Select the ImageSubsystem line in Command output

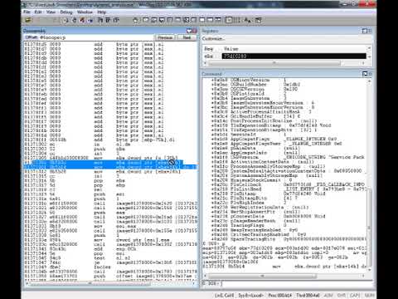tap(249, 98)
